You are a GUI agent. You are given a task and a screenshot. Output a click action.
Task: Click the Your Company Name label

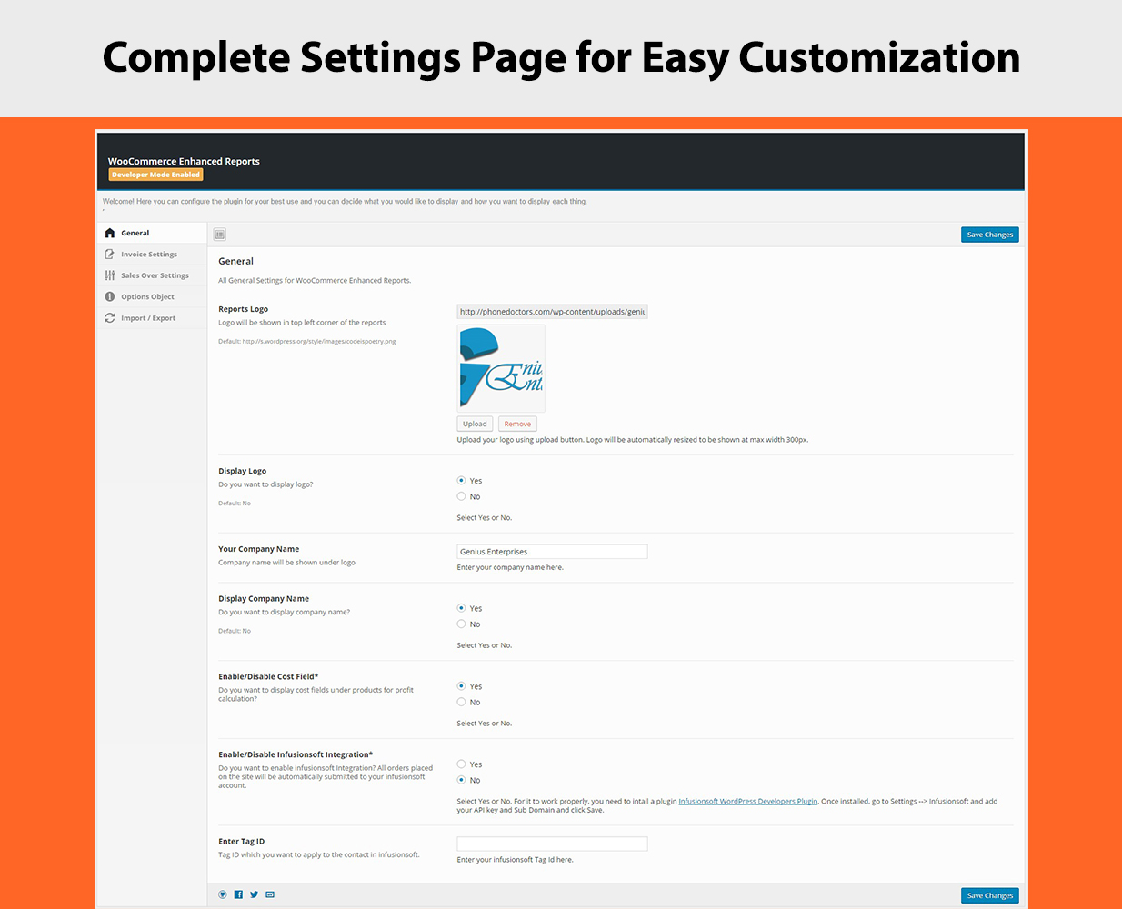click(259, 549)
